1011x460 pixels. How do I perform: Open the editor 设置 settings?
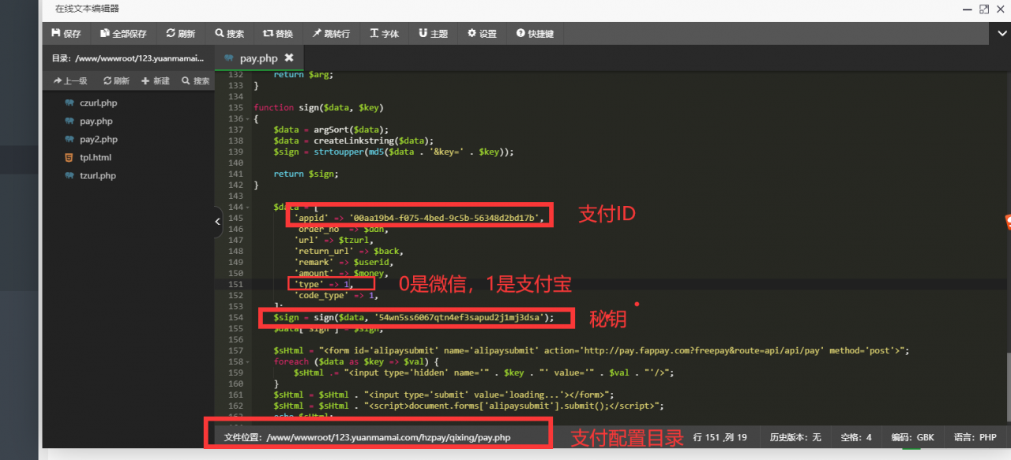click(x=483, y=34)
